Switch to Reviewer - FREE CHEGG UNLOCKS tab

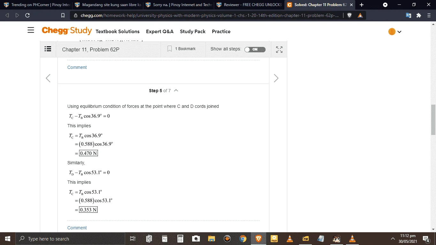click(249, 5)
